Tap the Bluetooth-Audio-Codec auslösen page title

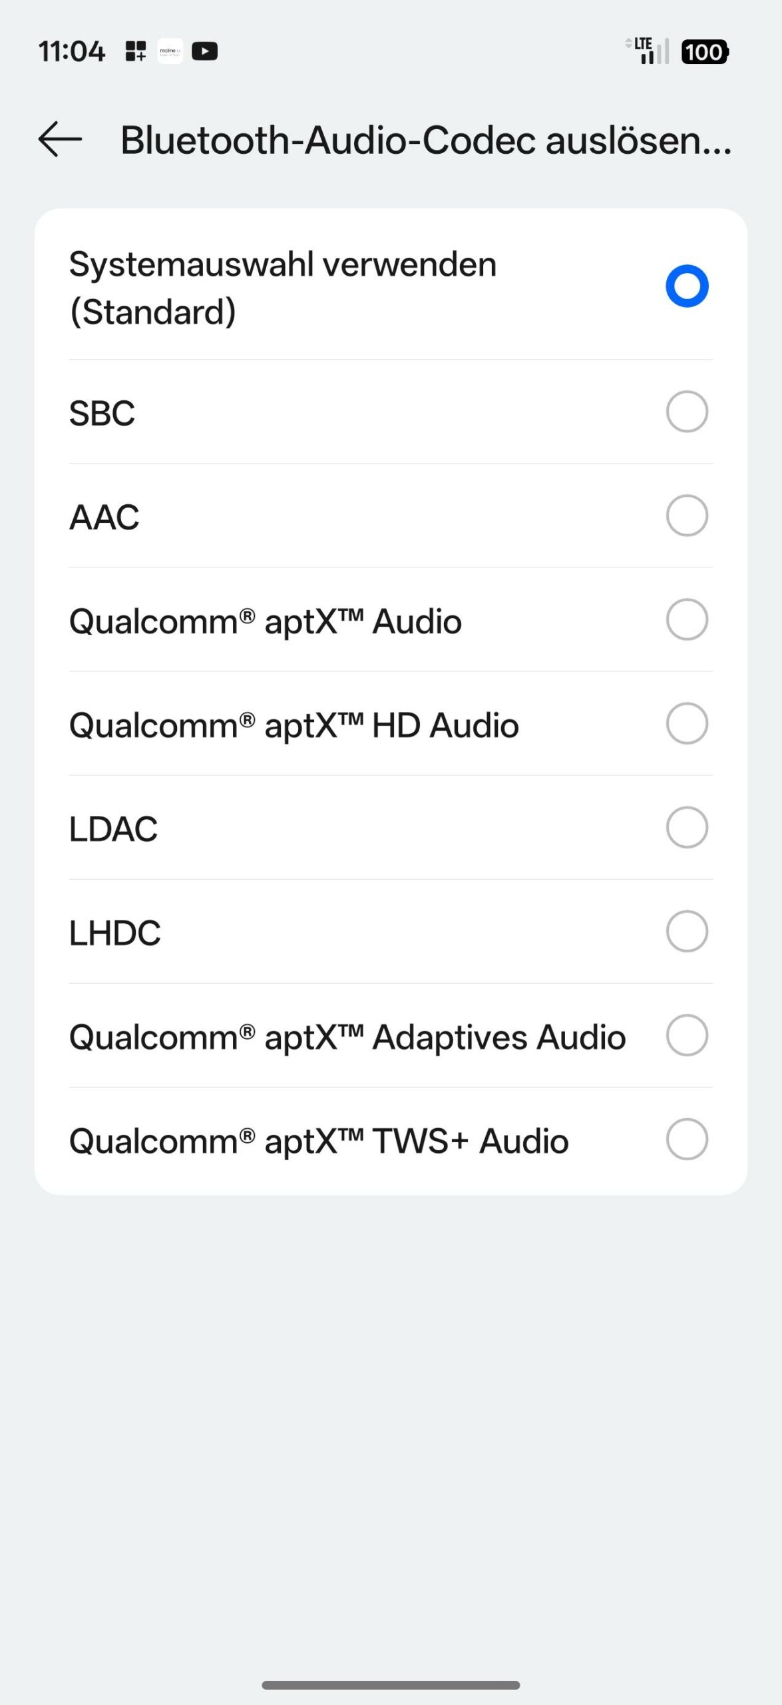point(426,141)
